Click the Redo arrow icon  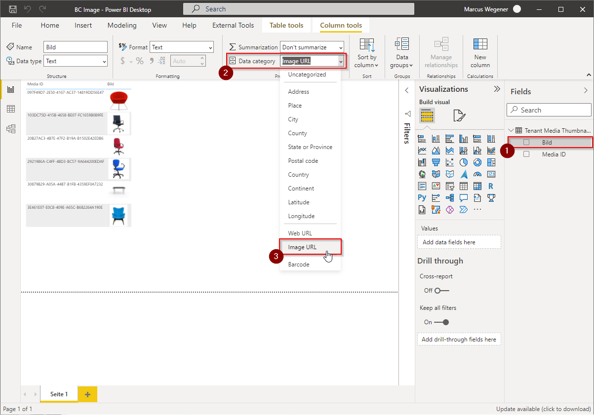coord(42,9)
